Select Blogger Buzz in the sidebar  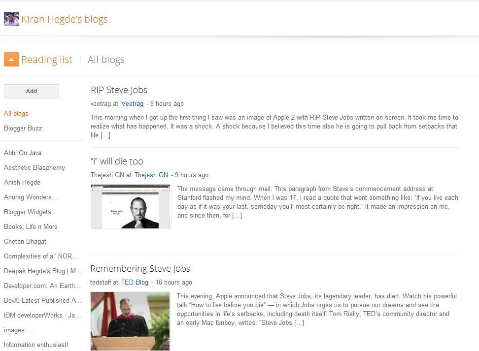point(23,128)
